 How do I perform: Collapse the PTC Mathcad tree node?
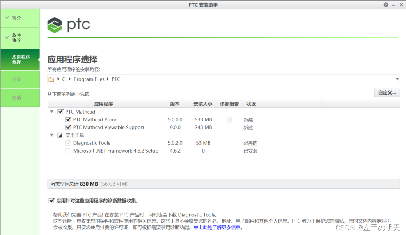[x=52, y=112]
